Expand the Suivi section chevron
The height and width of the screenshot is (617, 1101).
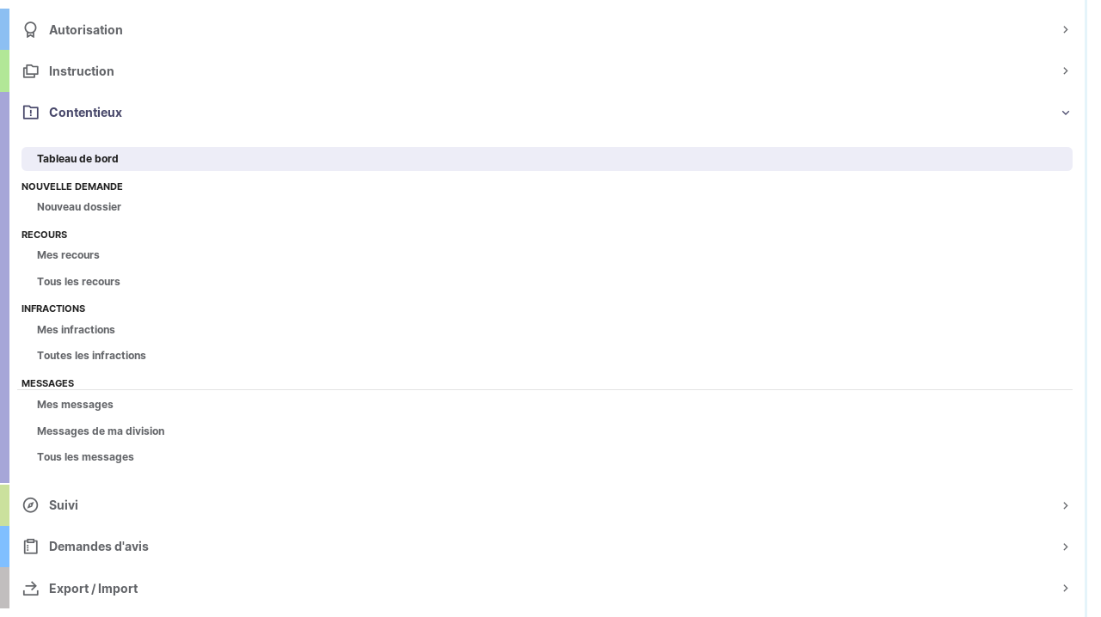1065,505
